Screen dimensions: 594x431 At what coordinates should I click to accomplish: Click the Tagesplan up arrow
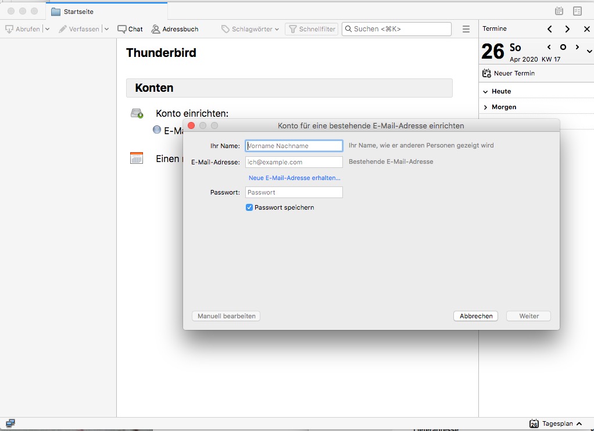[x=579, y=424]
